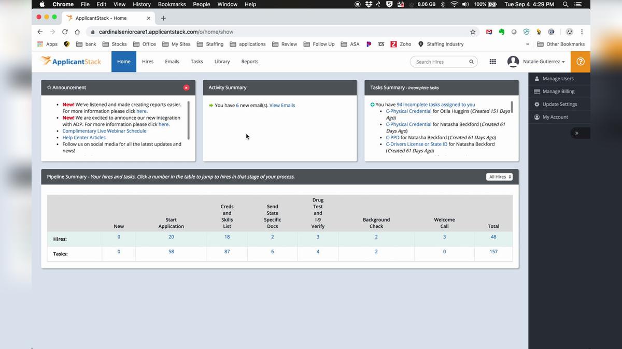Click the Update Settings gear icon
Image resolution: width=622 pixels, height=349 pixels.
[x=537, y=104]
